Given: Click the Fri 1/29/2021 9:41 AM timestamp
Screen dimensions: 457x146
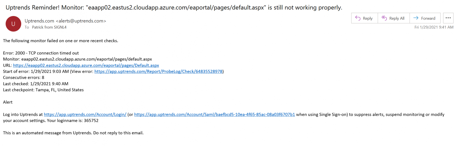Looking at the screenshot, I should tap(434, 27).
